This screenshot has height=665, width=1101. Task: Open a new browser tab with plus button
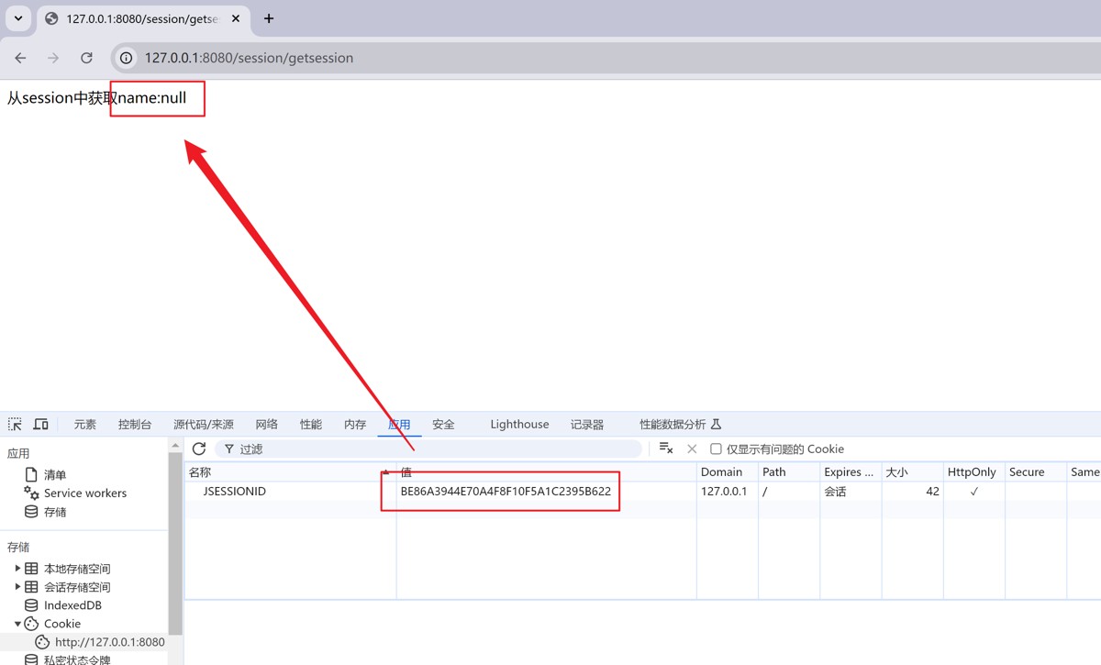(x=269, y=18)
